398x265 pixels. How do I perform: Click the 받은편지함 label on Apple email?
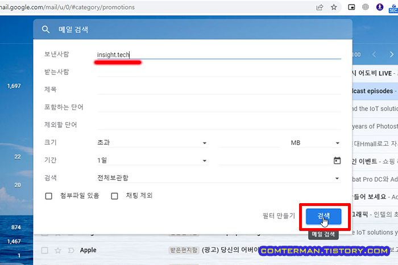pos(184,250)
